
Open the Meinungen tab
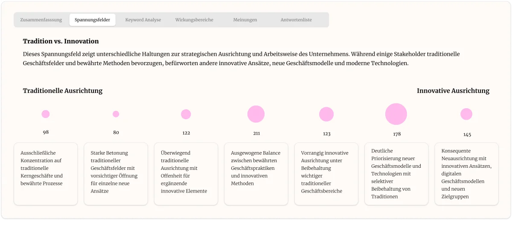pyautogui.click(x=245, y=20)
